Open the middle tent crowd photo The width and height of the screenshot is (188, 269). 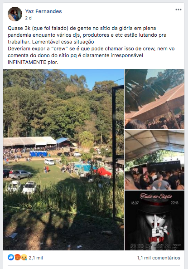[x=154, y=160]
